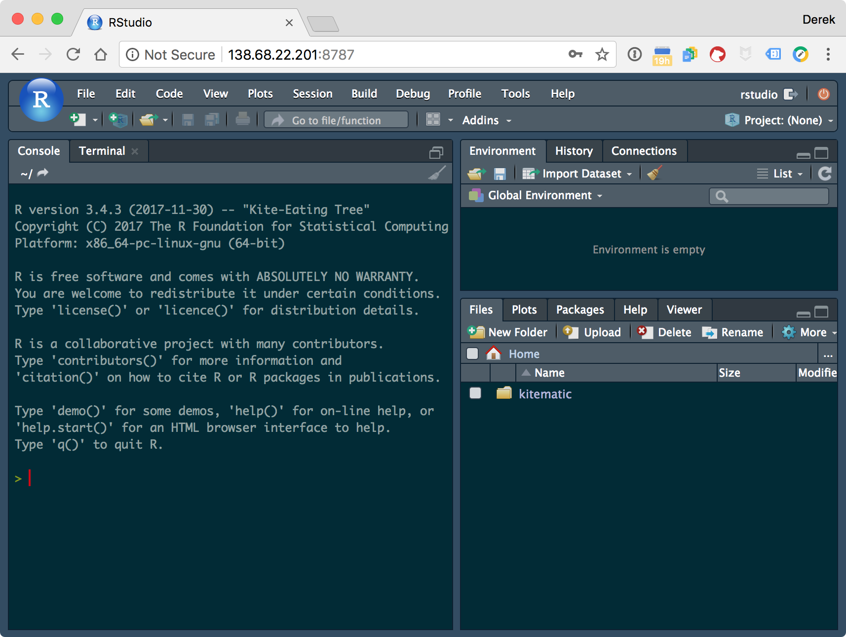The width and height of the screenshot is (846, 637).
Task: Click the rstudio sign out icon
Action: tap(791, 94)
